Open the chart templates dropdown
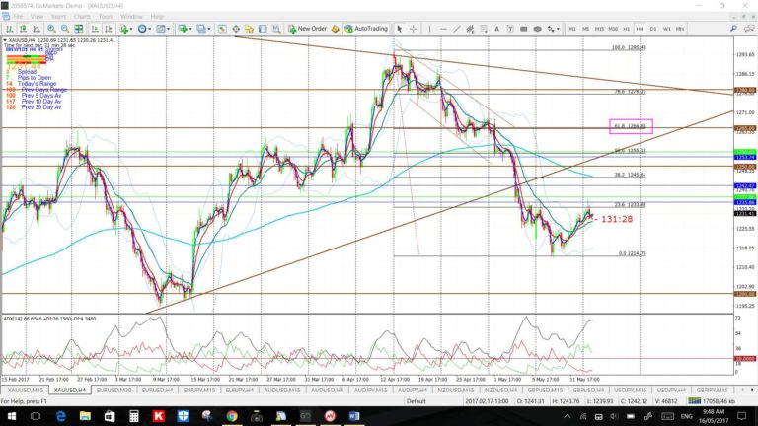 pos(163,29)
